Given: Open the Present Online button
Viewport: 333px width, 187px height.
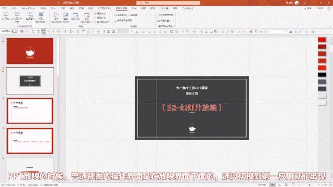Looking at the screenshot, I should tap(30, 17).
